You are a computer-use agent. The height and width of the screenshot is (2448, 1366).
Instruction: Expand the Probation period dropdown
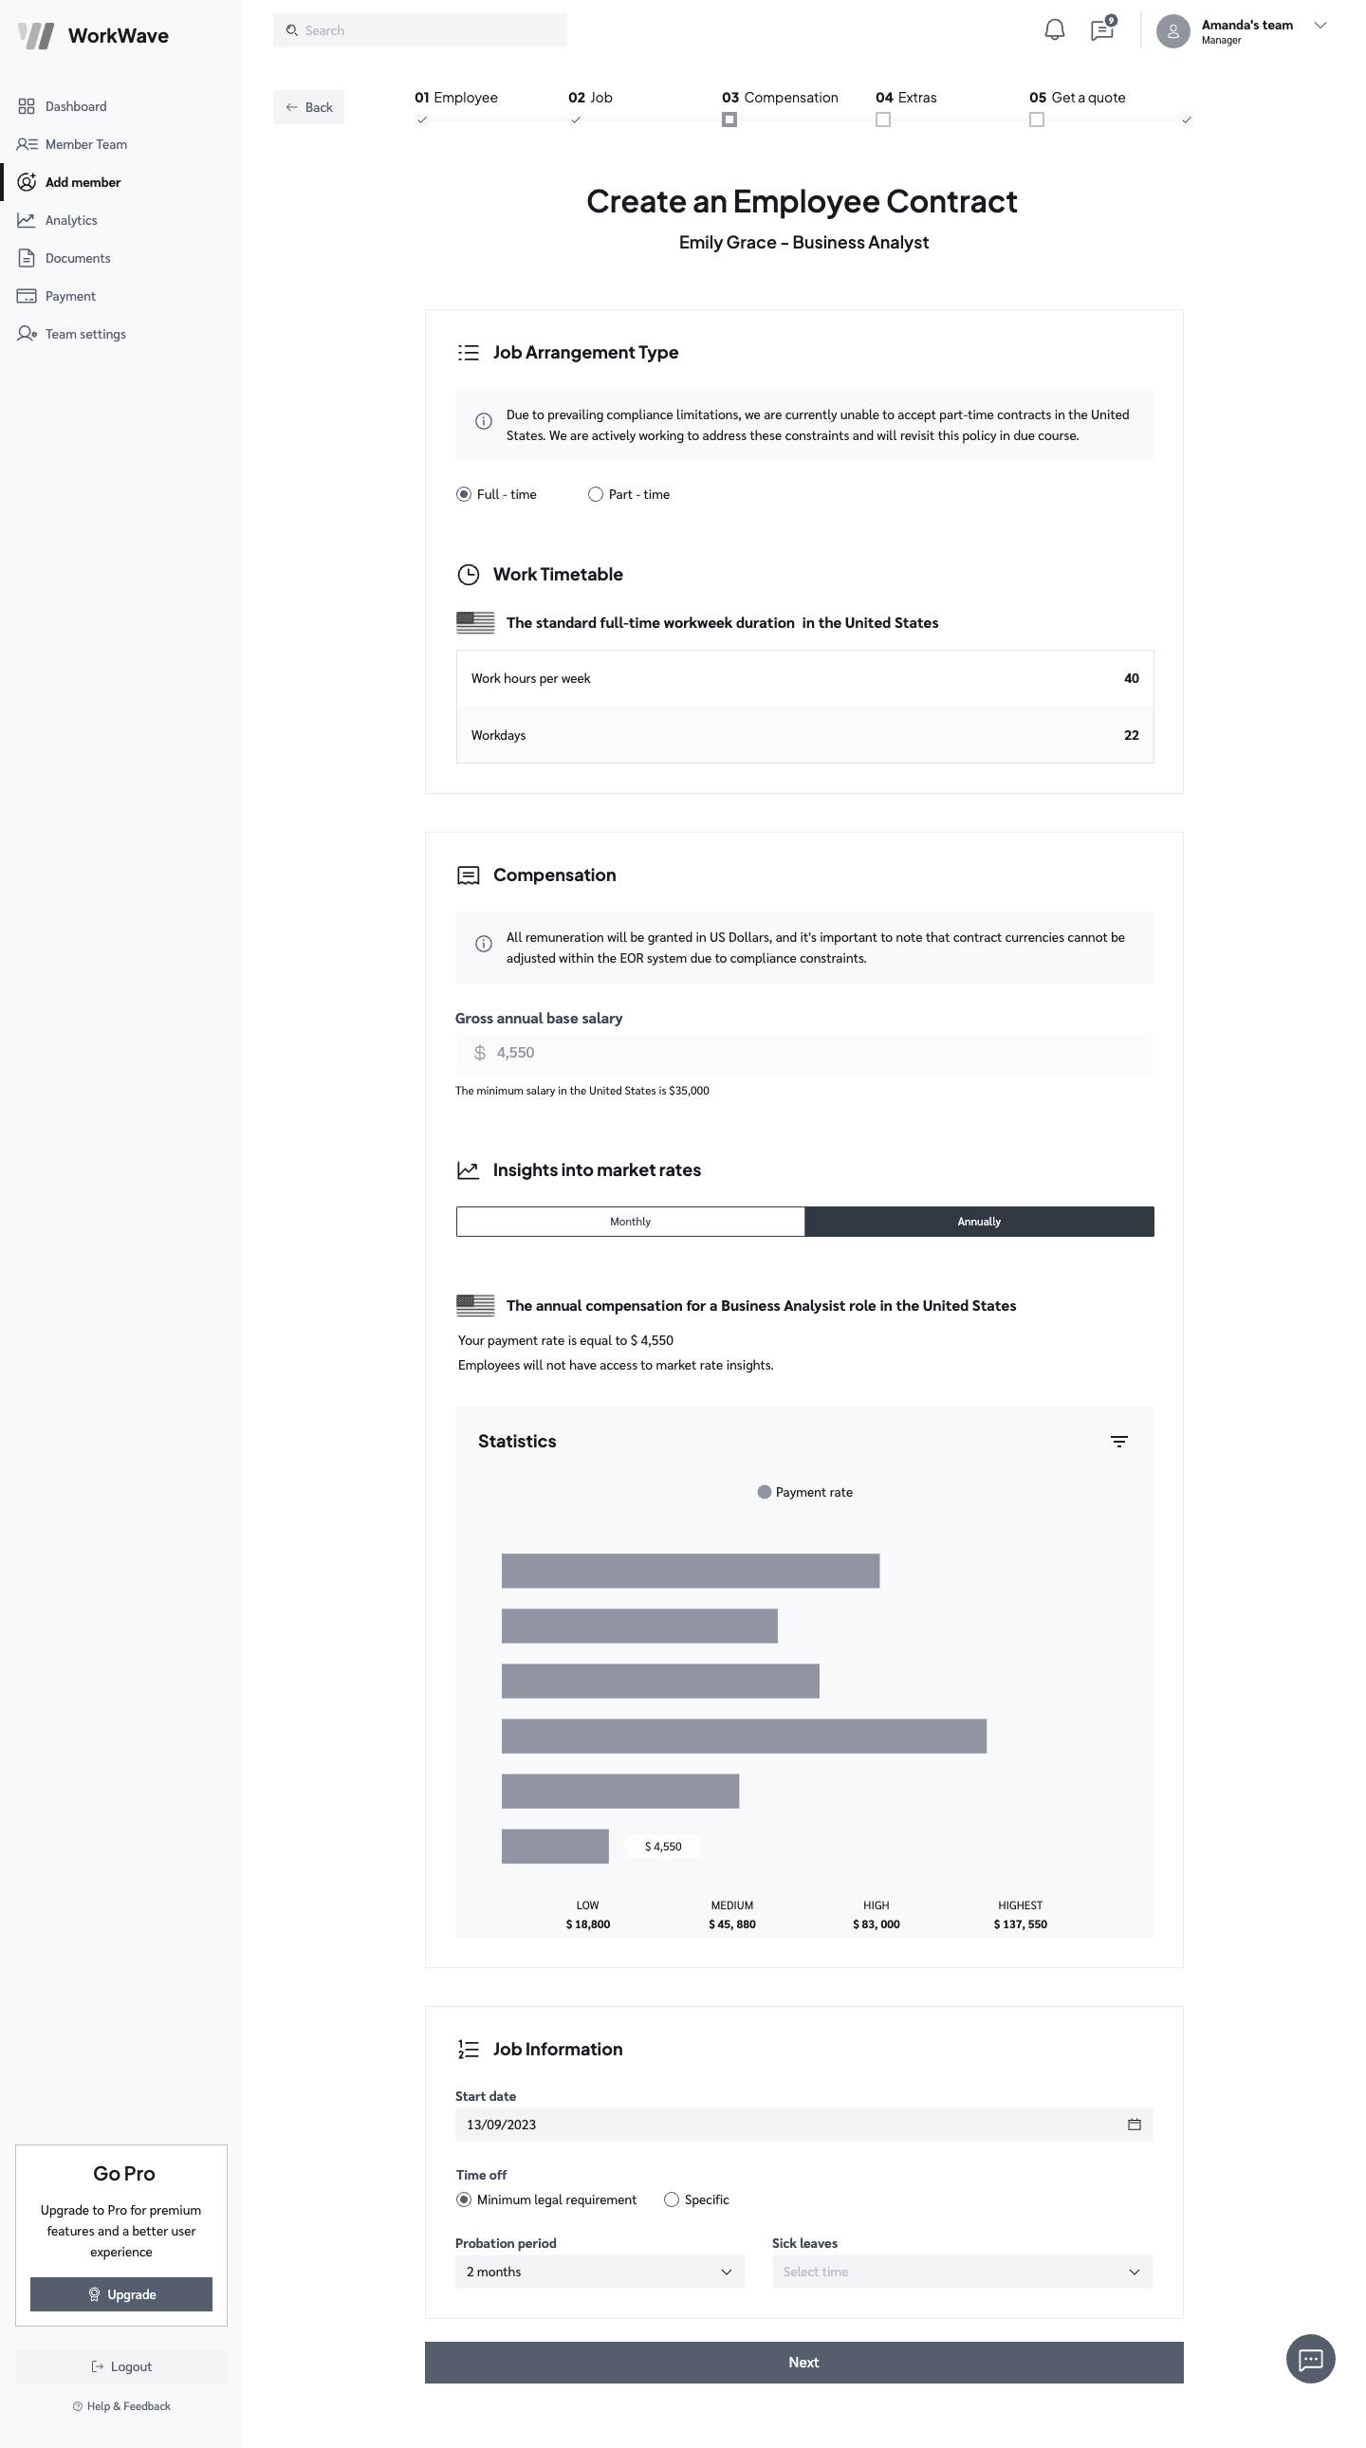click(x=600, y=2272)
